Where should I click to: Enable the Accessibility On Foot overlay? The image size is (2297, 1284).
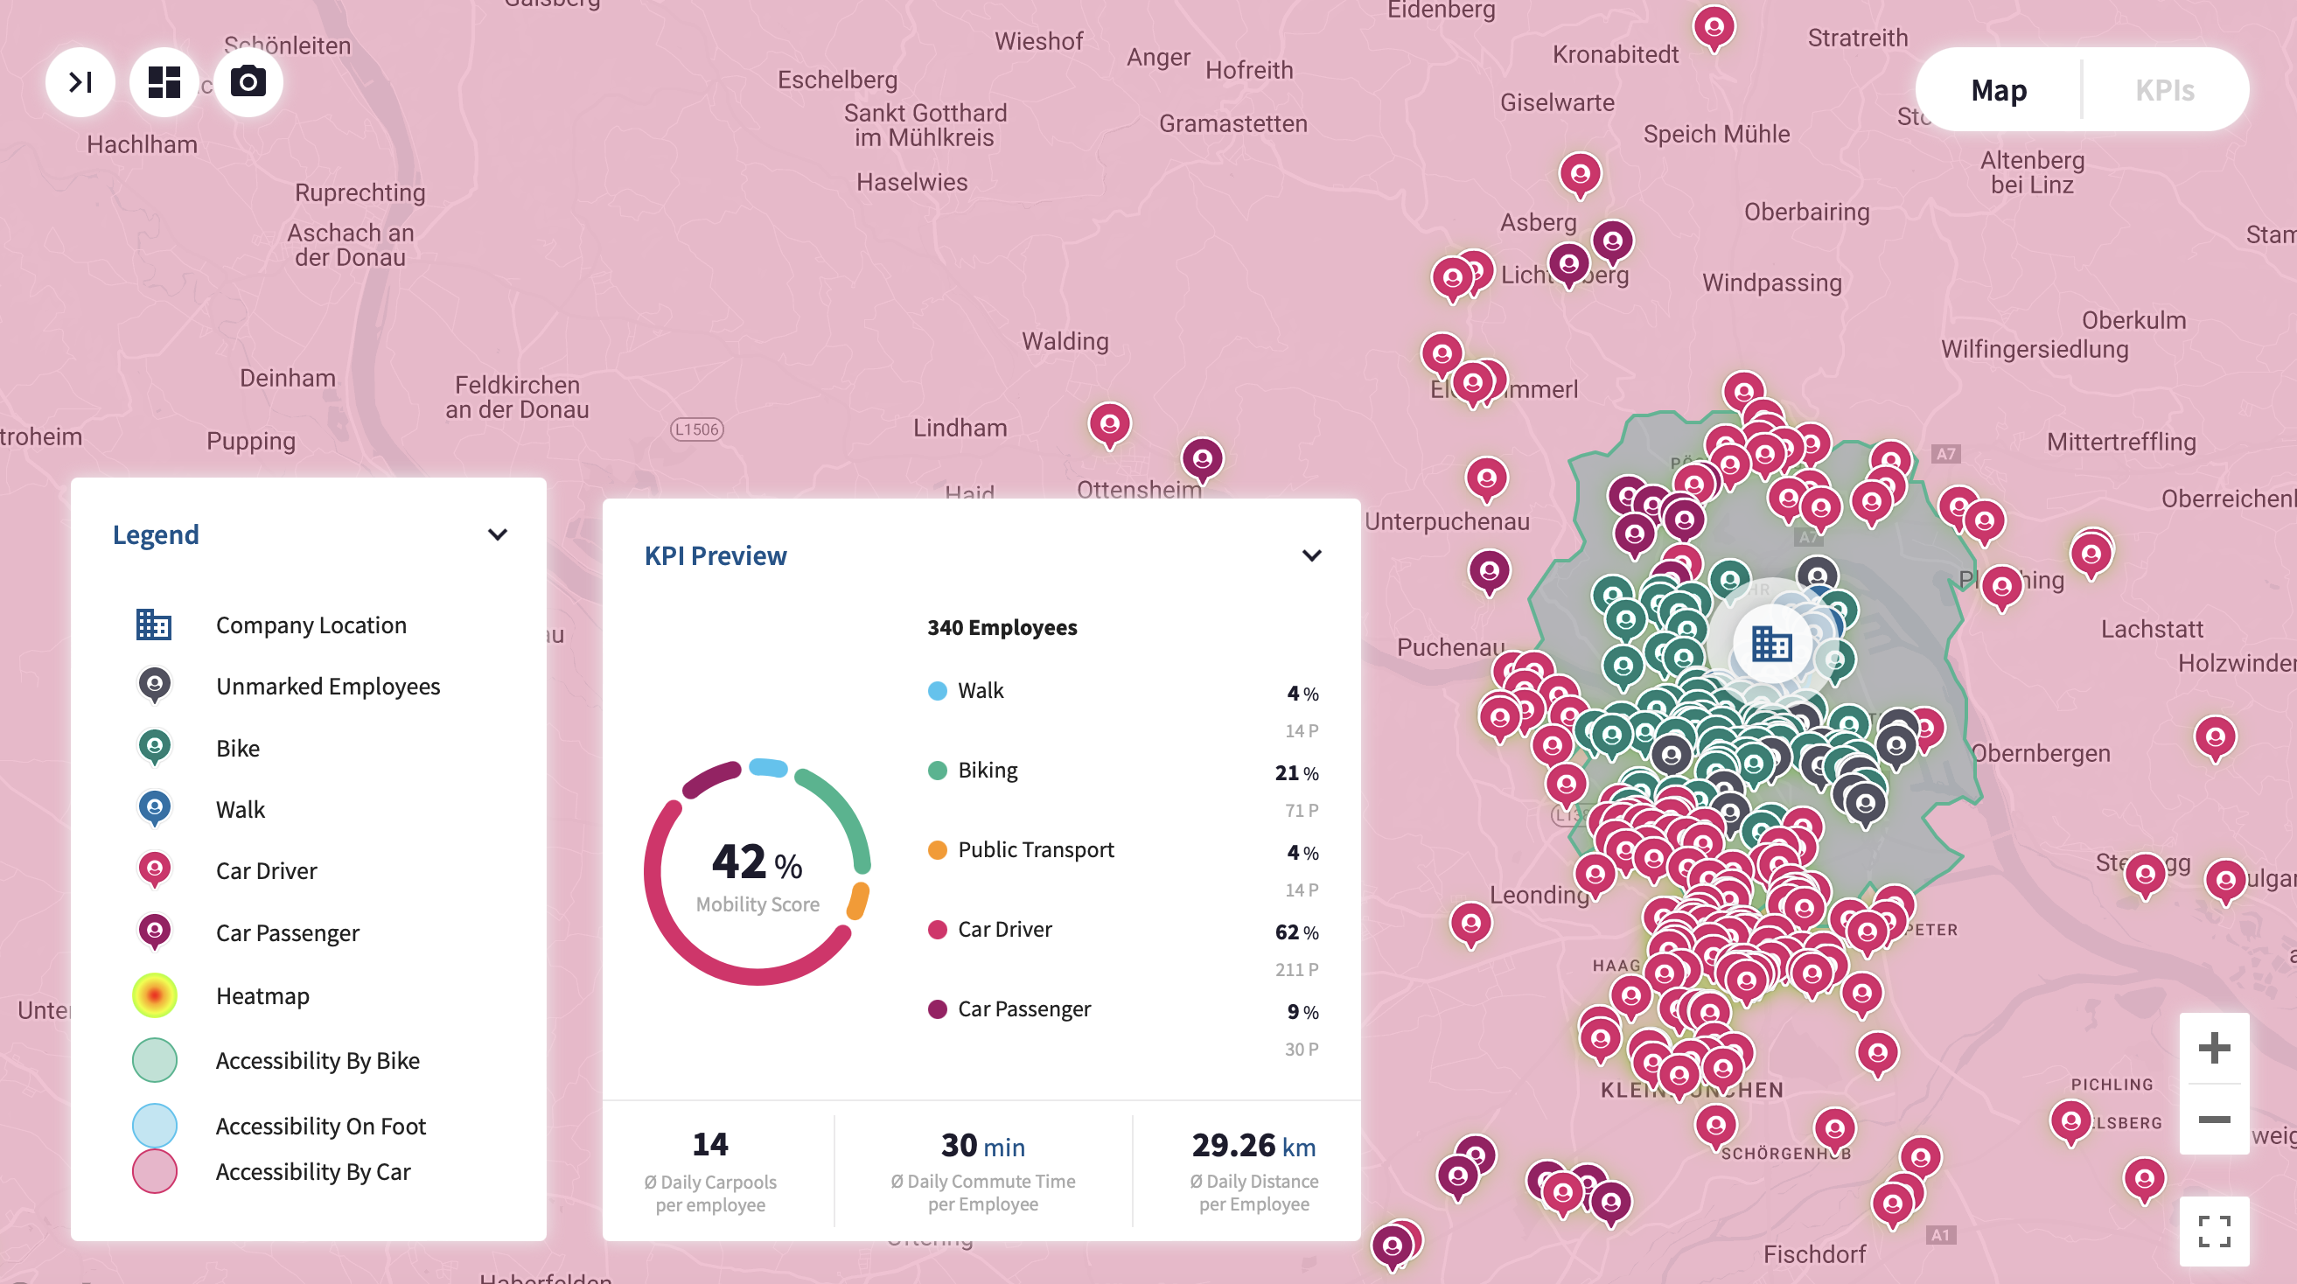154,1126
